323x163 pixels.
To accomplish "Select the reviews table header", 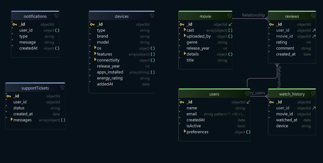I will click(x=292, y=16).
